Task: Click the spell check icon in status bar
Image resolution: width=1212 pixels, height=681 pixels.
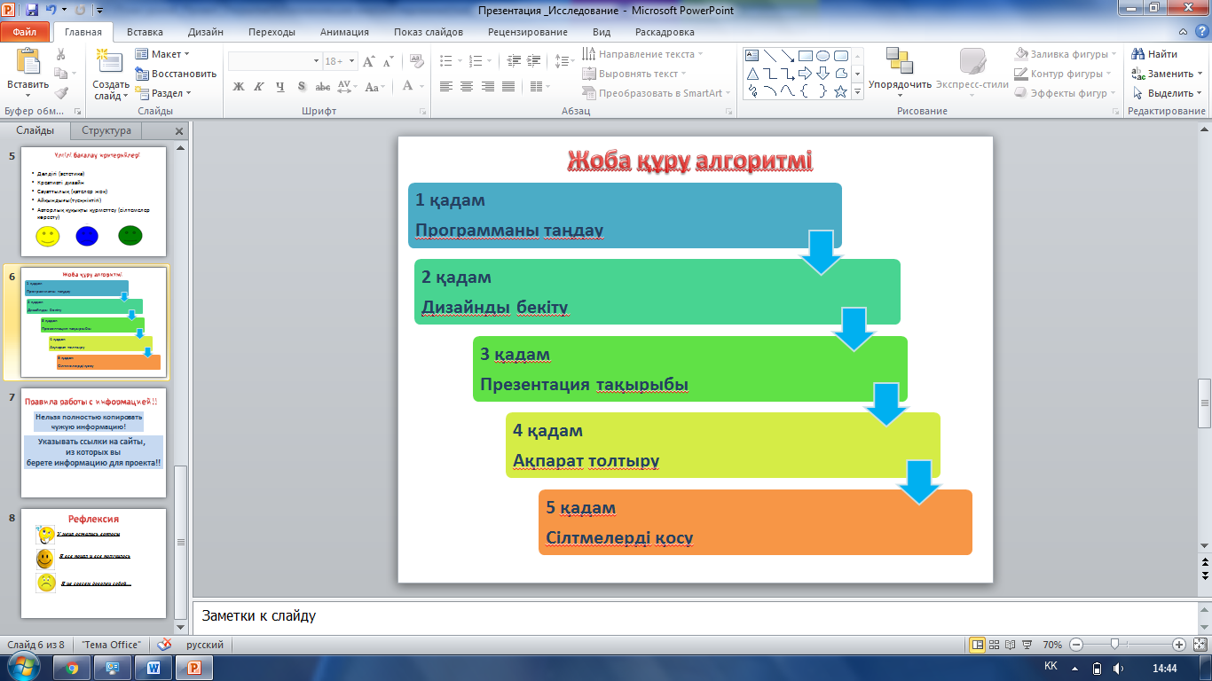Action: (x=164, y=645)
